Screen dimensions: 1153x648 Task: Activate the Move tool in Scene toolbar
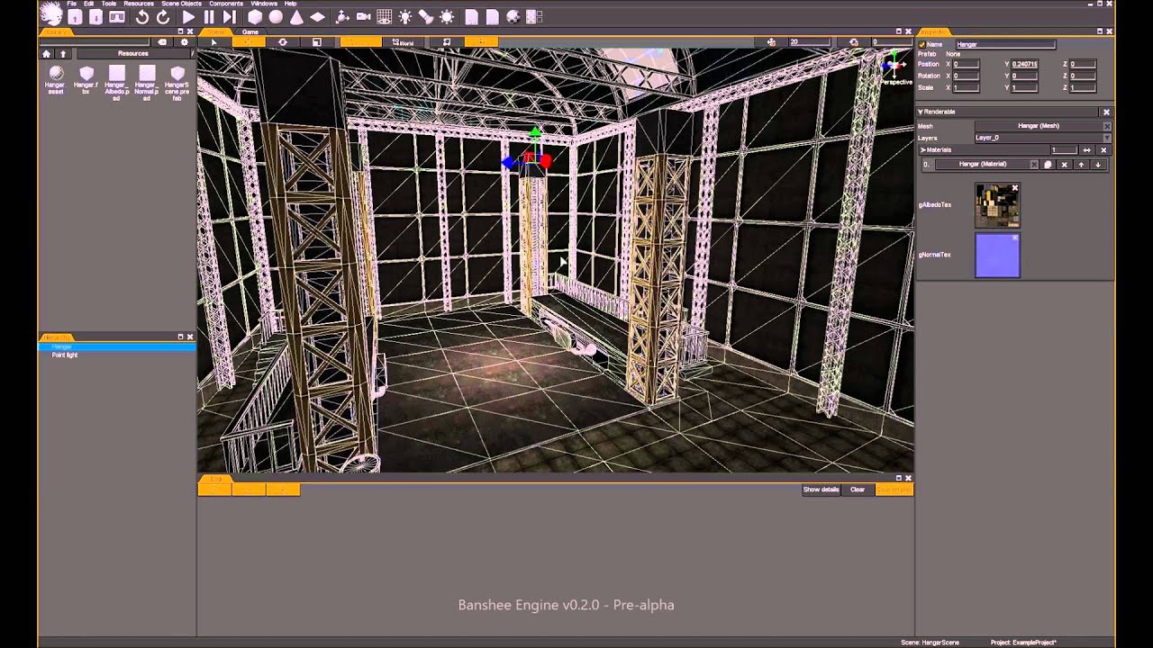[249, 42]
